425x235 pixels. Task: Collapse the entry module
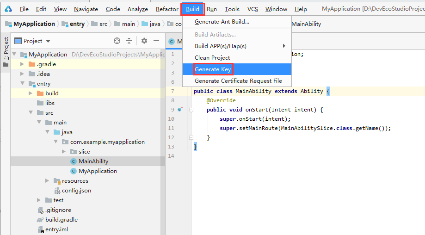click(x=23, y=83)
